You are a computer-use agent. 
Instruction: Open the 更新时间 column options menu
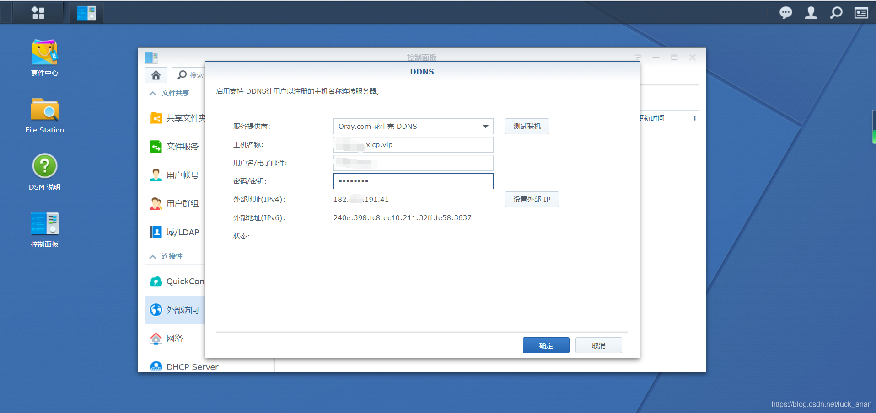[694, 118]
